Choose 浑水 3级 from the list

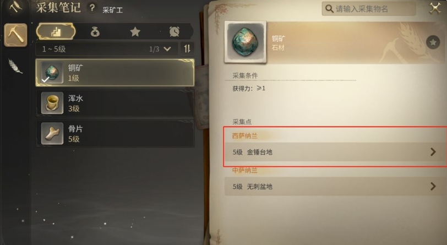click(115, 103)
